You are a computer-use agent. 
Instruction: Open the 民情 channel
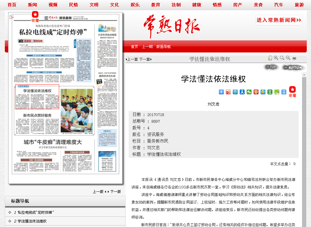[x=74, y=5]
